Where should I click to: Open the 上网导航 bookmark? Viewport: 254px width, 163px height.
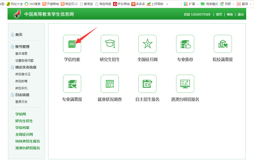pos(155,4)
